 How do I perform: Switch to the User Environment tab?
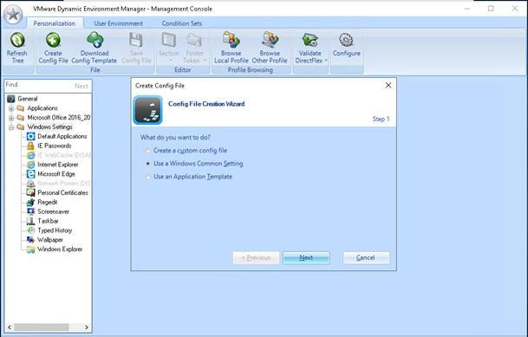pos(118,23)
